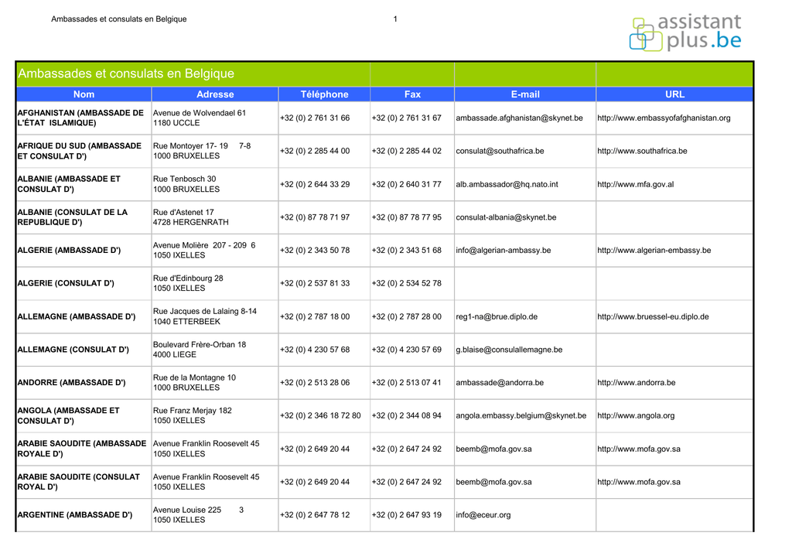Select the AFGHANISTAN (AMBASSADE DE L'ÉTAT ISLAMIQUE) name cell
792x560 pixels.
click(x=84, y=118)
